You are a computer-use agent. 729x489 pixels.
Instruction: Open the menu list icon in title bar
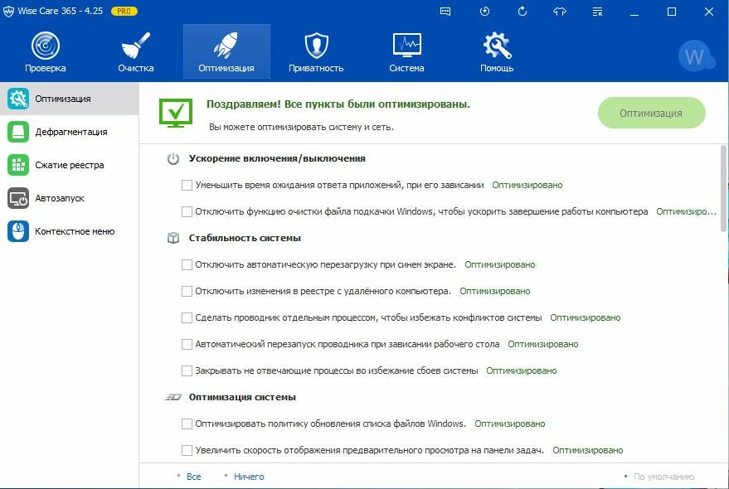click(x=597, y=12)
